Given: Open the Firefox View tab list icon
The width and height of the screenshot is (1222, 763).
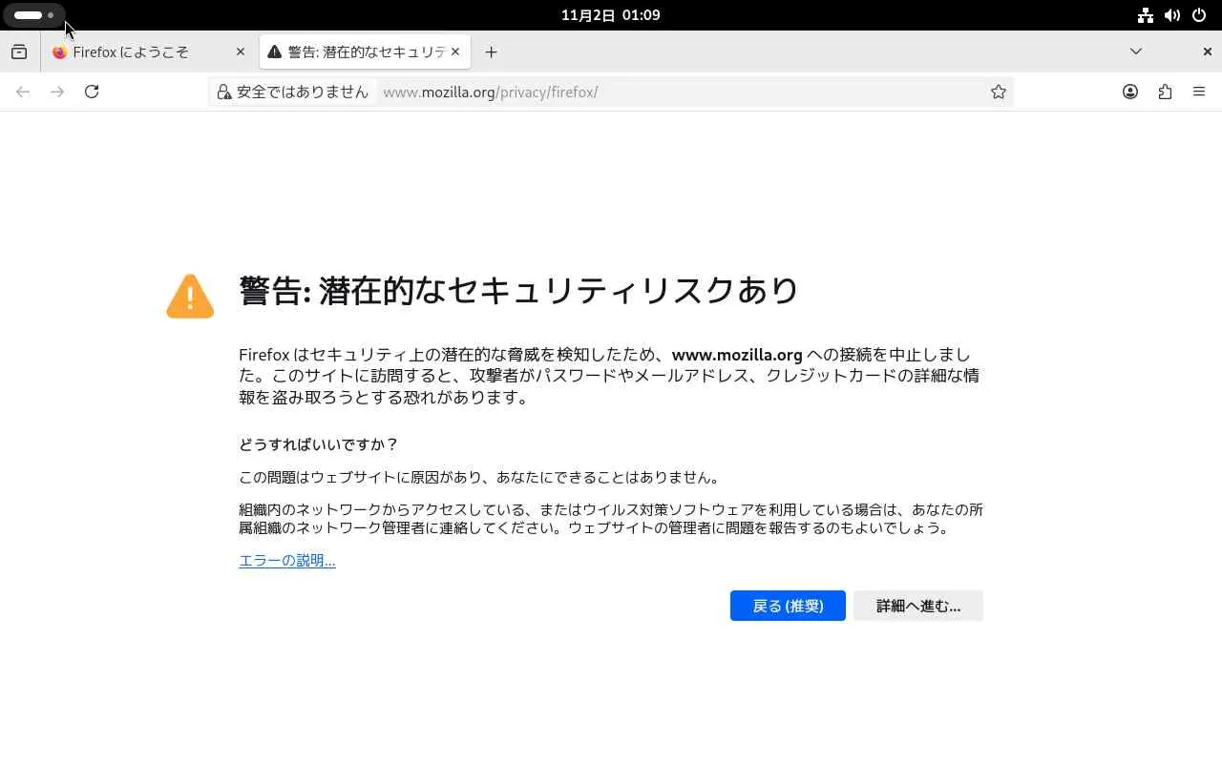Looking at the screenshot, I should [19, 52].
